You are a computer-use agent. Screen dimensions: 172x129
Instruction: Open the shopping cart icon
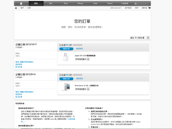point(149,8)
